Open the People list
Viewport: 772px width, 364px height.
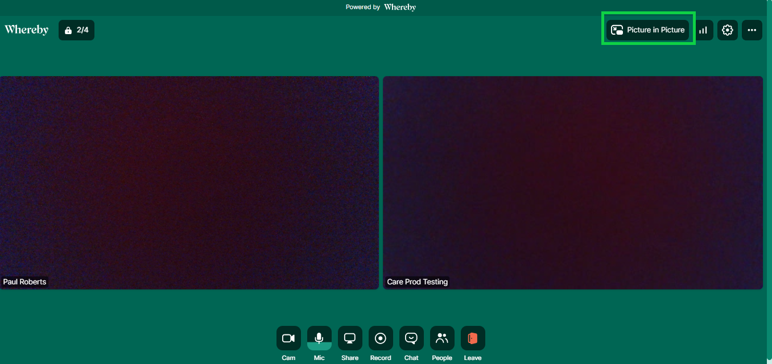442,338
